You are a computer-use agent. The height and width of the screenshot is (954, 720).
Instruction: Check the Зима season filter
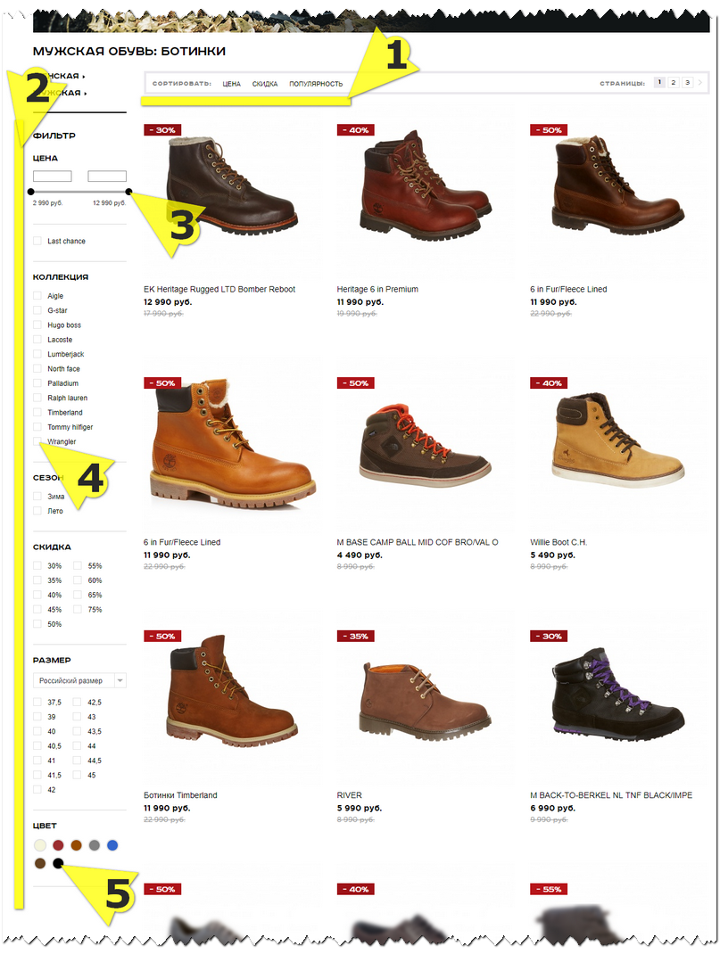37,497
